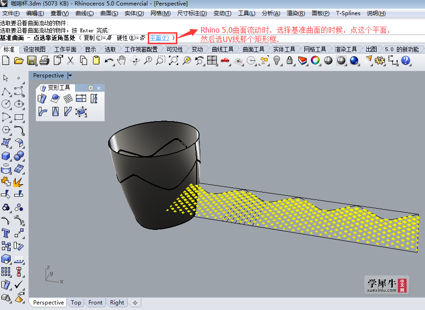Click the Cut scissors icon

[x=70, y=60]
